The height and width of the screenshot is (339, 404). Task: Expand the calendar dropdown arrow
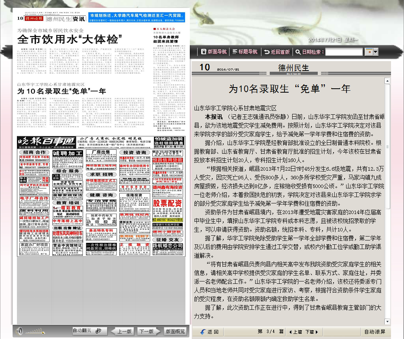(x=376, y=52)
